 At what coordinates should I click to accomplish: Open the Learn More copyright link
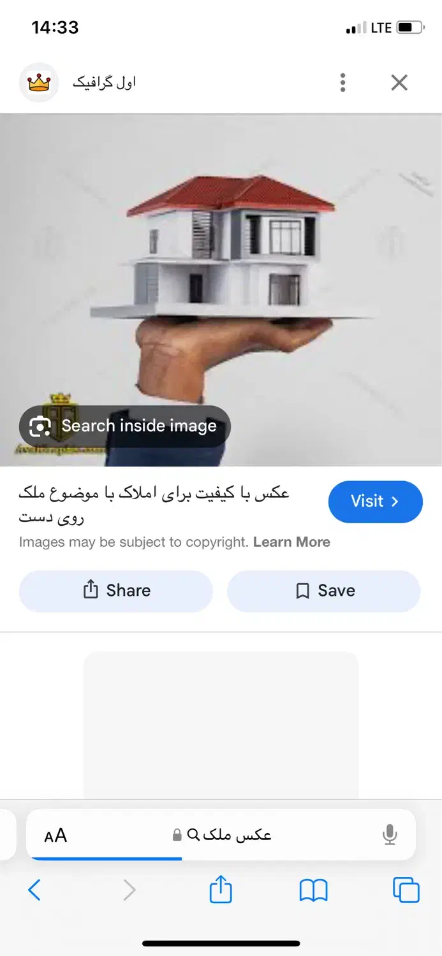(291, 542)
